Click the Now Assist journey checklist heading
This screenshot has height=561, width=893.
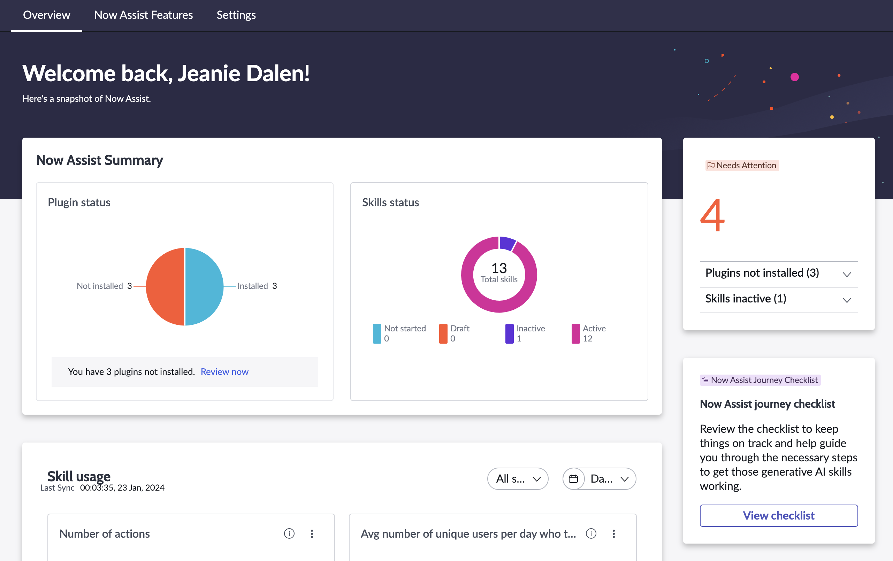[x=767, y=404]
